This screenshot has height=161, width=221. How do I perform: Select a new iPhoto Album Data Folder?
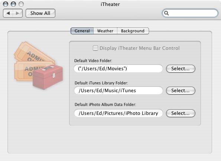click(181, 113)
